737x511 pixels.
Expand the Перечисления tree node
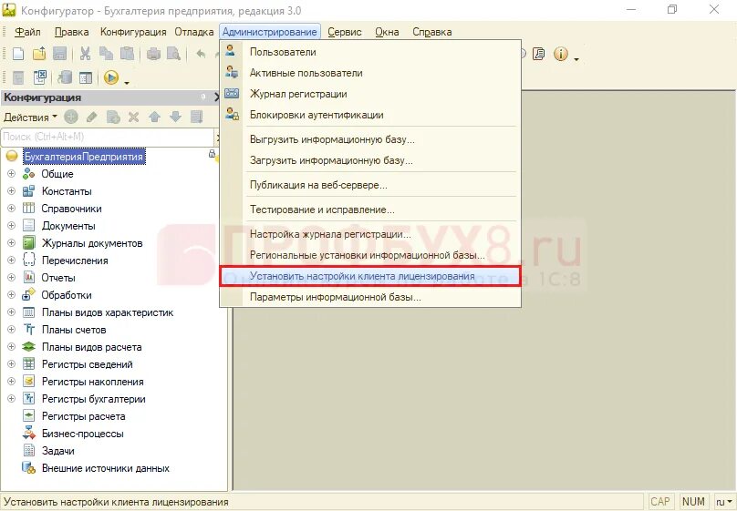(x=11, y=260)
